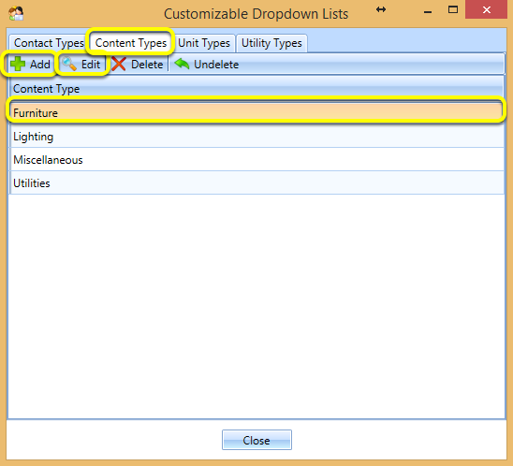Minimize the dialog window

pos(428,12)
